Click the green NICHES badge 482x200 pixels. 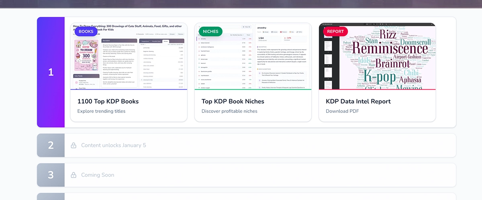pyautogui.click(x=210, y=31)
